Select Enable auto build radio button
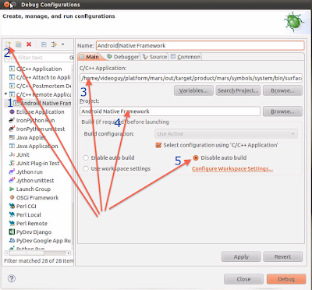 click(x=86, y=157)
